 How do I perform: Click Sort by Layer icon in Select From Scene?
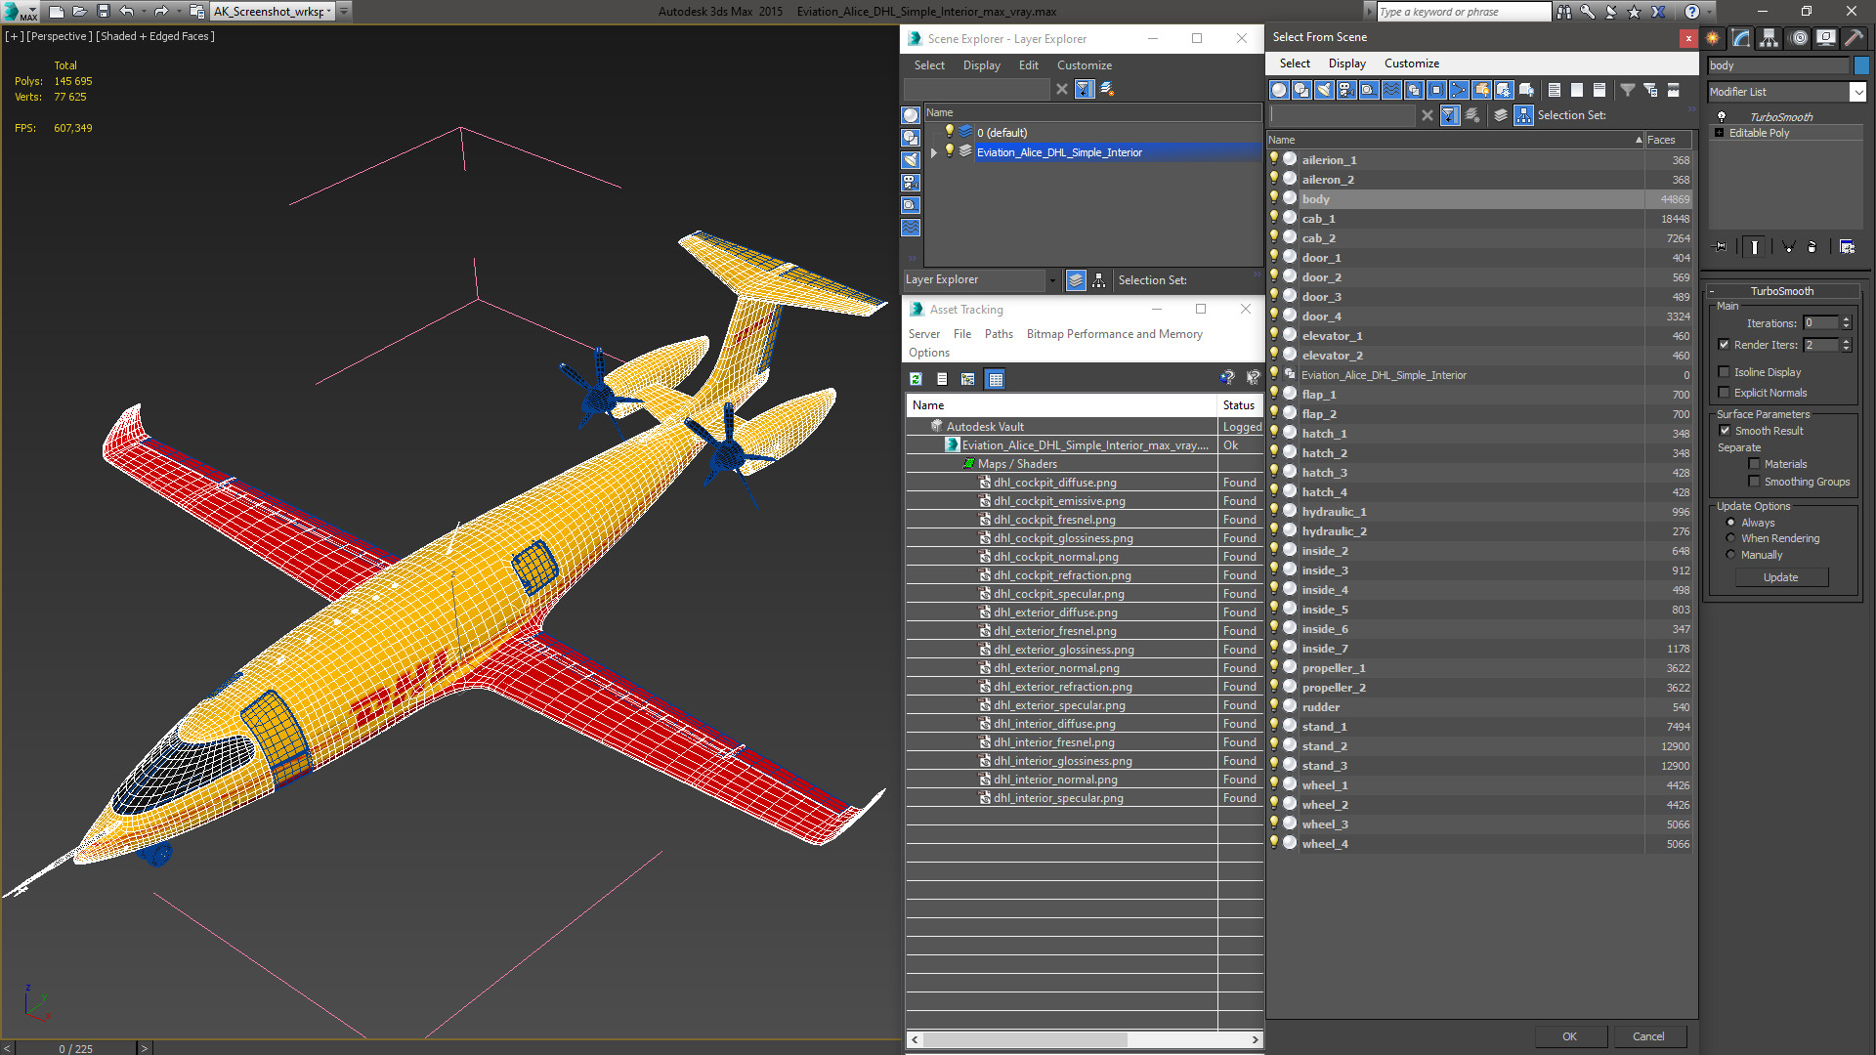click(x=1501, y=115)
